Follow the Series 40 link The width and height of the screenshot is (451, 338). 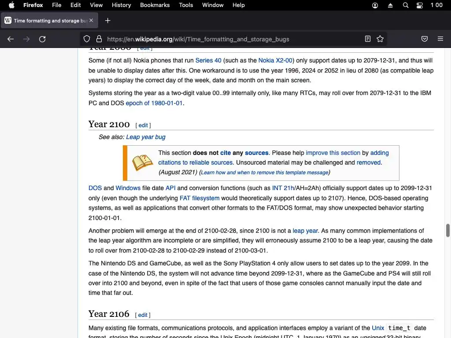tap(208, 60)
